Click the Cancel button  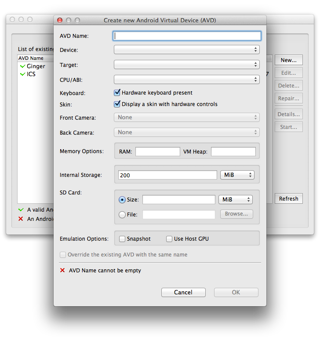click(x=183, y=292)
